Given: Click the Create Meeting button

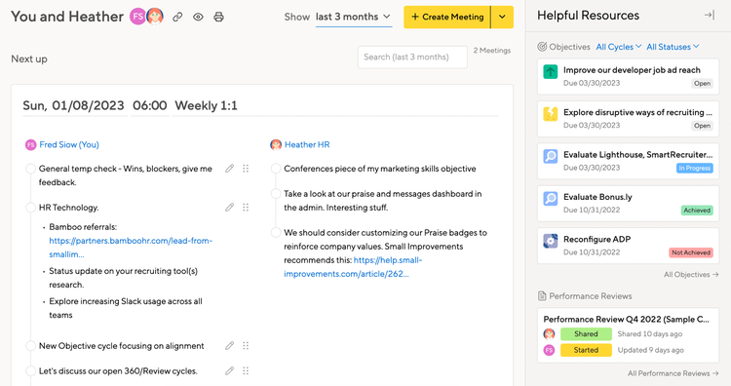Looking at the screenshot, I should (447, 18).
